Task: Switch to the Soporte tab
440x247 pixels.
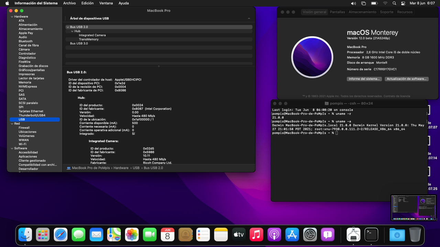Action: pyautogui.click(x=387, y=12)
